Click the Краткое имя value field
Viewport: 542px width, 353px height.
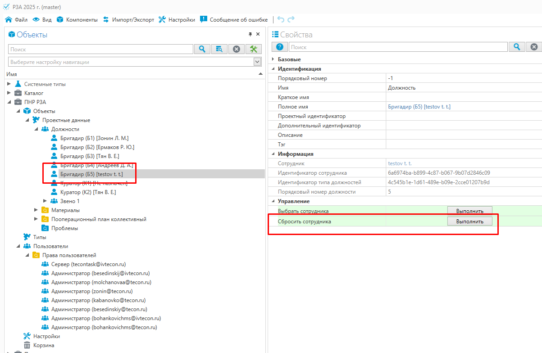coord(463,97)
